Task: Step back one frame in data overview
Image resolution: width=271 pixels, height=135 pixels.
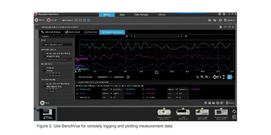Action: (x=131, y=36)
